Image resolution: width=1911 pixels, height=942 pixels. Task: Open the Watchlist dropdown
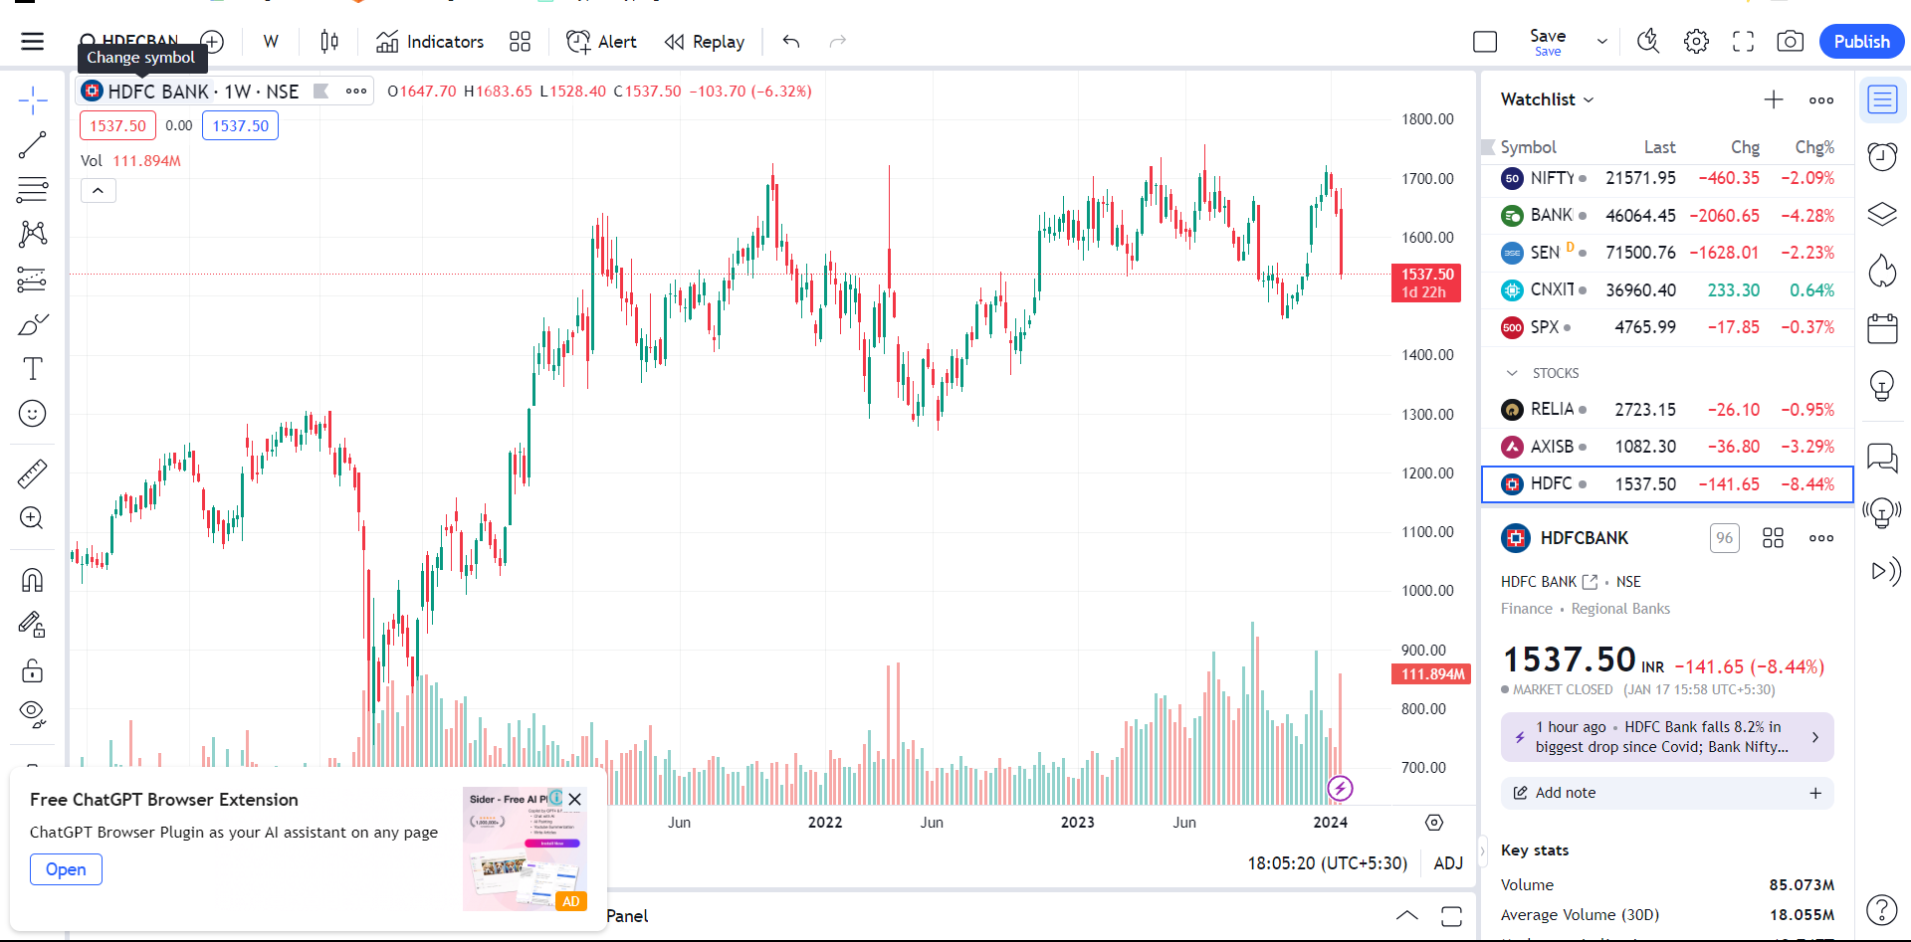click(1547, 99)
